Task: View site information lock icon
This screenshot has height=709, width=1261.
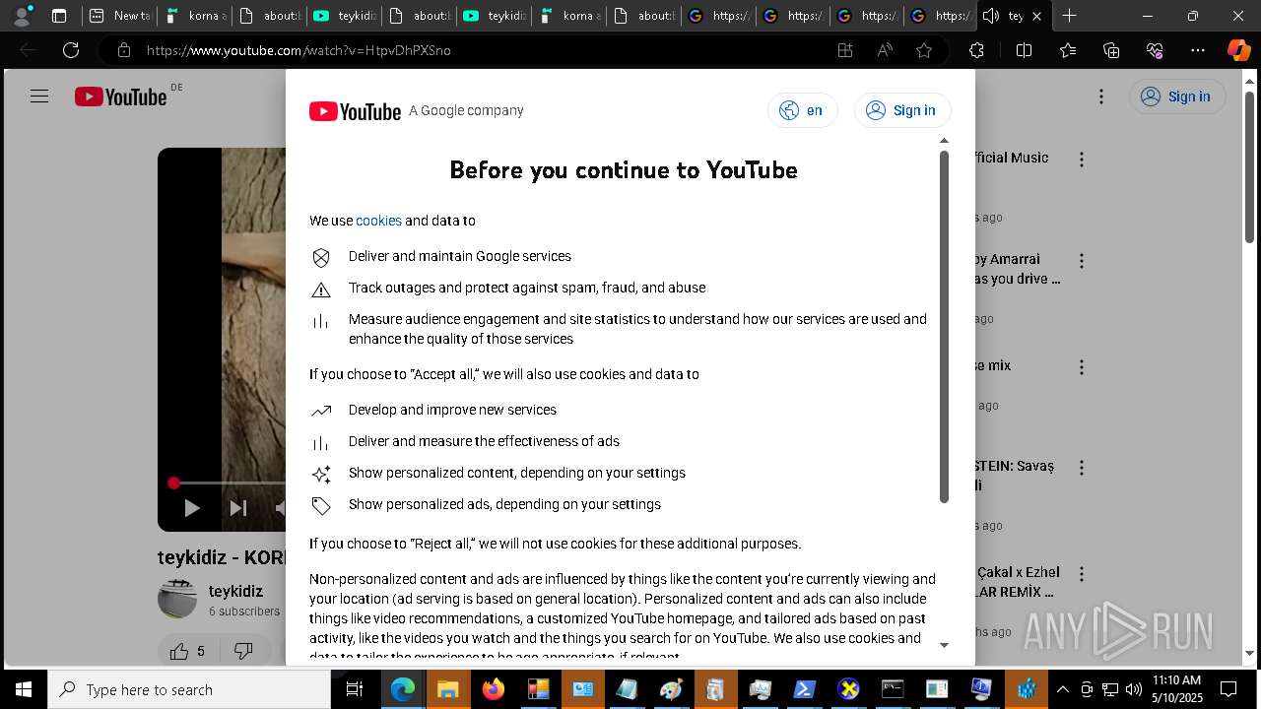Action: click(123, 50)
